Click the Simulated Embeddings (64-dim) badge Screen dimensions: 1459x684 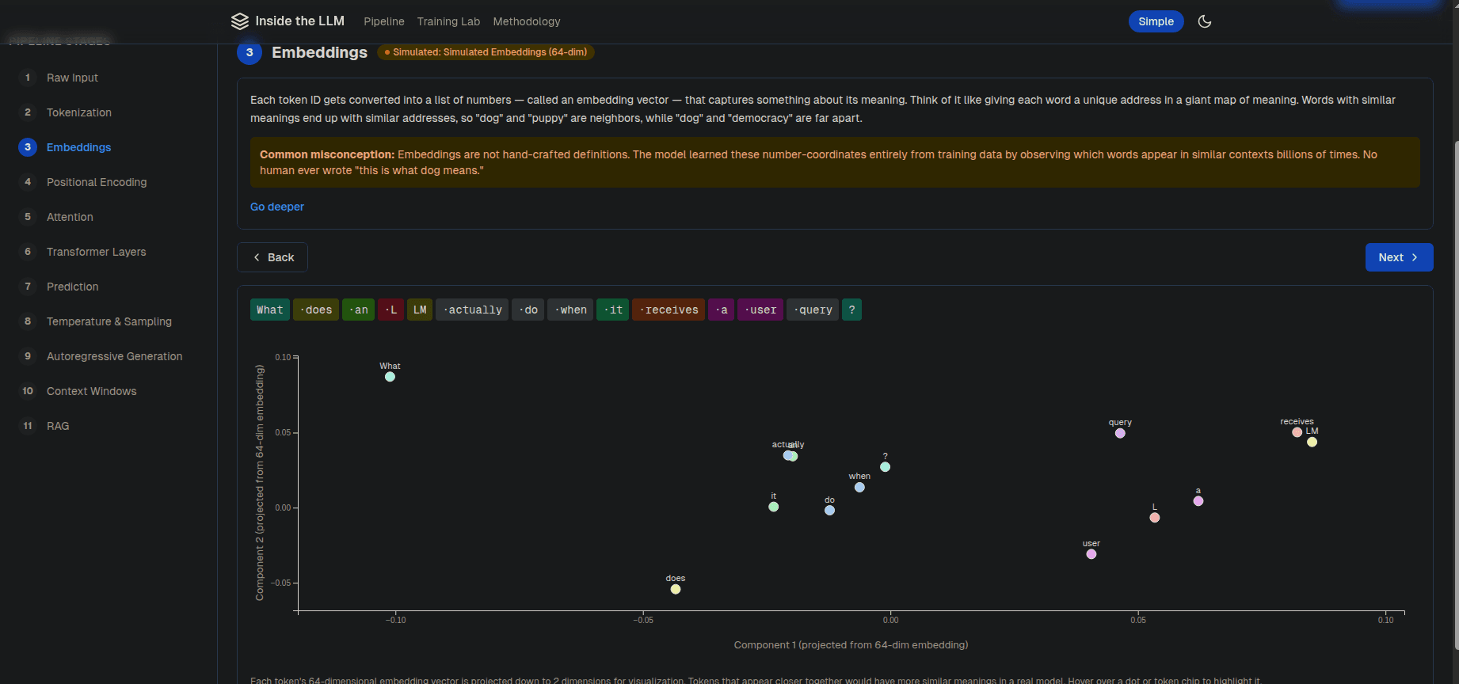[x=486, y=52]
